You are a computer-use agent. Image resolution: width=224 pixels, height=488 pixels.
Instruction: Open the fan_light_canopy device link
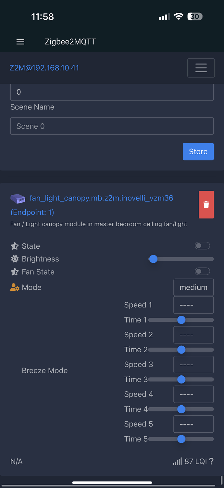point(101,198)
